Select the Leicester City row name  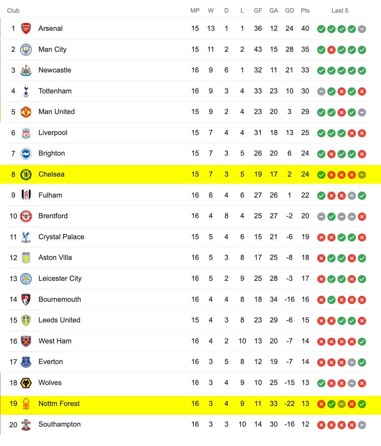point(60,279)
